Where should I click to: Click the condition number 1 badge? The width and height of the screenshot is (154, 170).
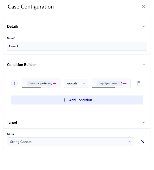[14, 83]
